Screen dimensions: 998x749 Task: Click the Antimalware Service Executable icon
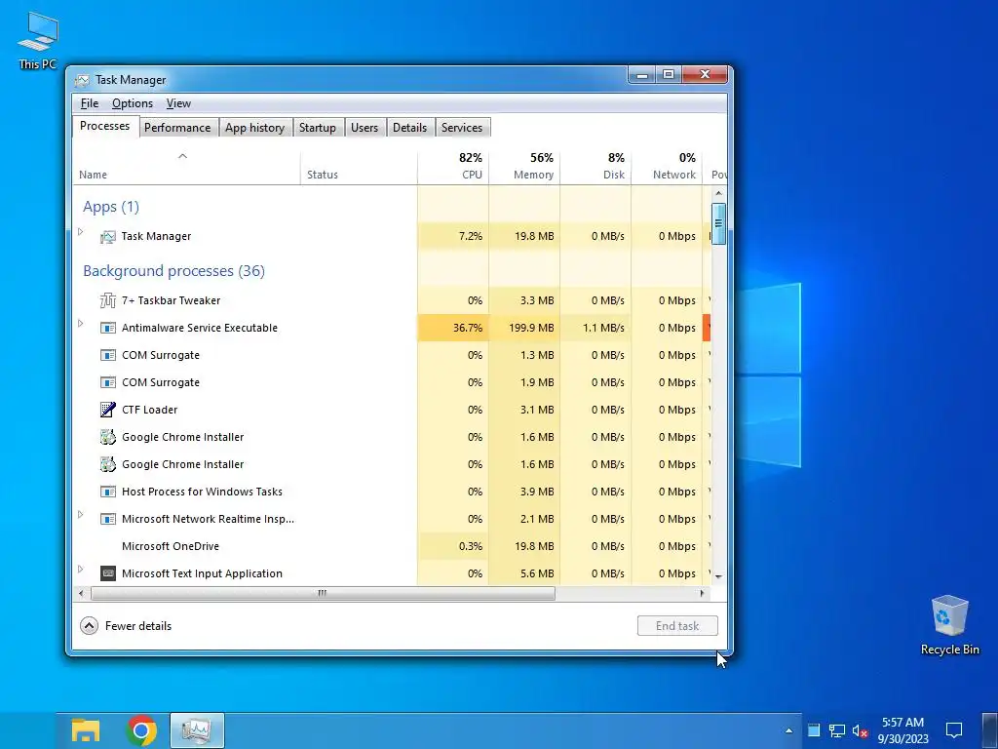pyautogui.click(x=107, y=328)
